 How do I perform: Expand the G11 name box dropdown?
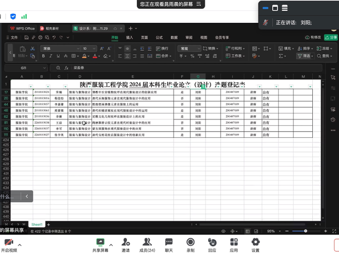tap(45, 68)
